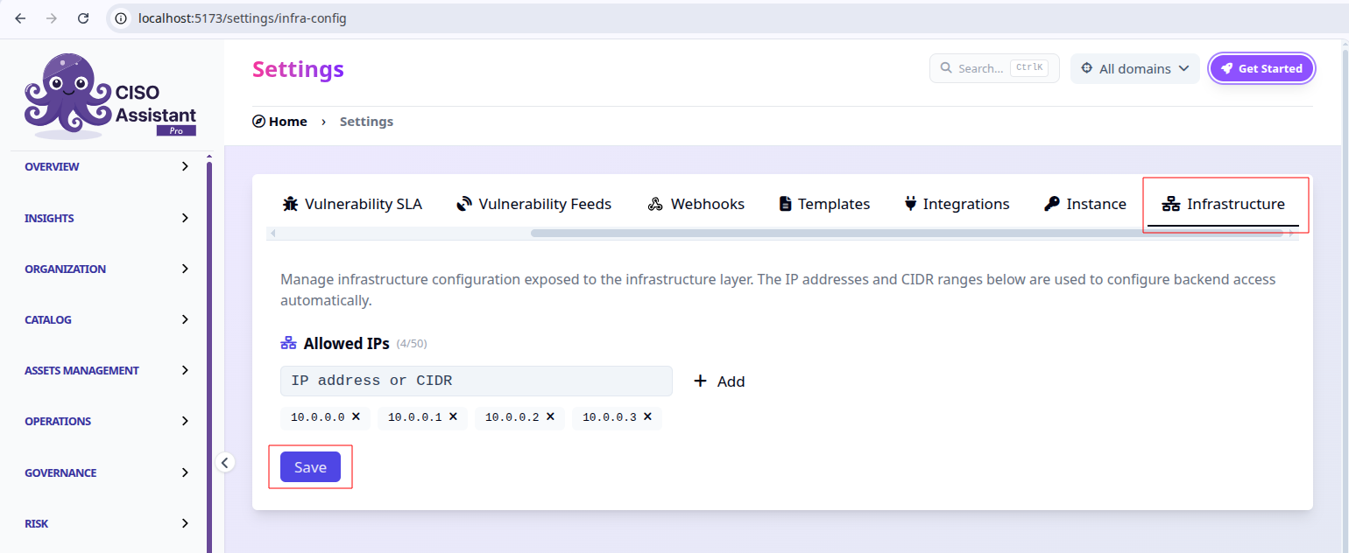Click the compass icon next to Home
Viewport: 1349px width, 553px height.
pos(258,122)
